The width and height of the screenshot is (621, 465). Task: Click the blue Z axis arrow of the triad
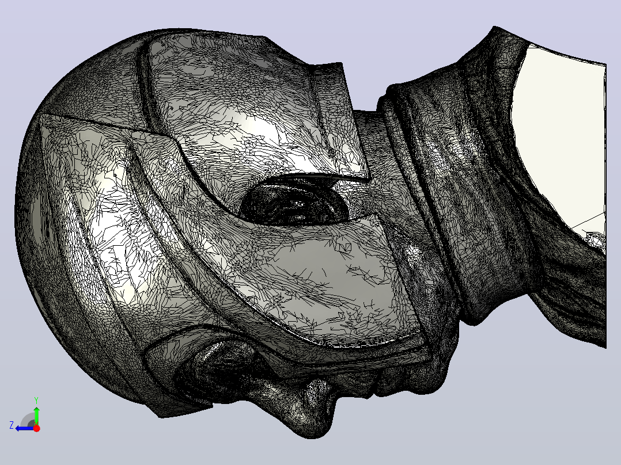(x=25, y=429)
